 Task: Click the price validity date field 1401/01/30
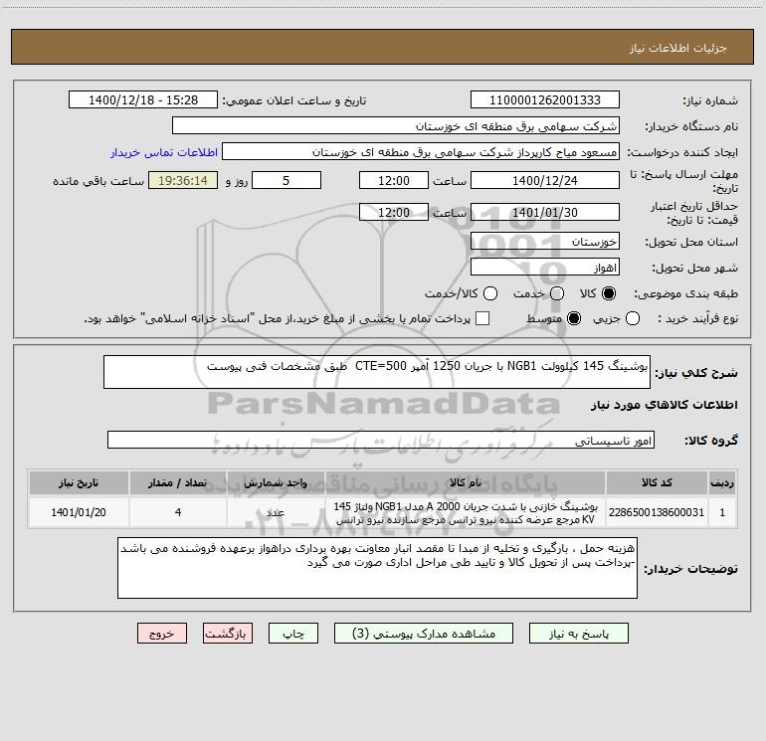coord(544,213)
